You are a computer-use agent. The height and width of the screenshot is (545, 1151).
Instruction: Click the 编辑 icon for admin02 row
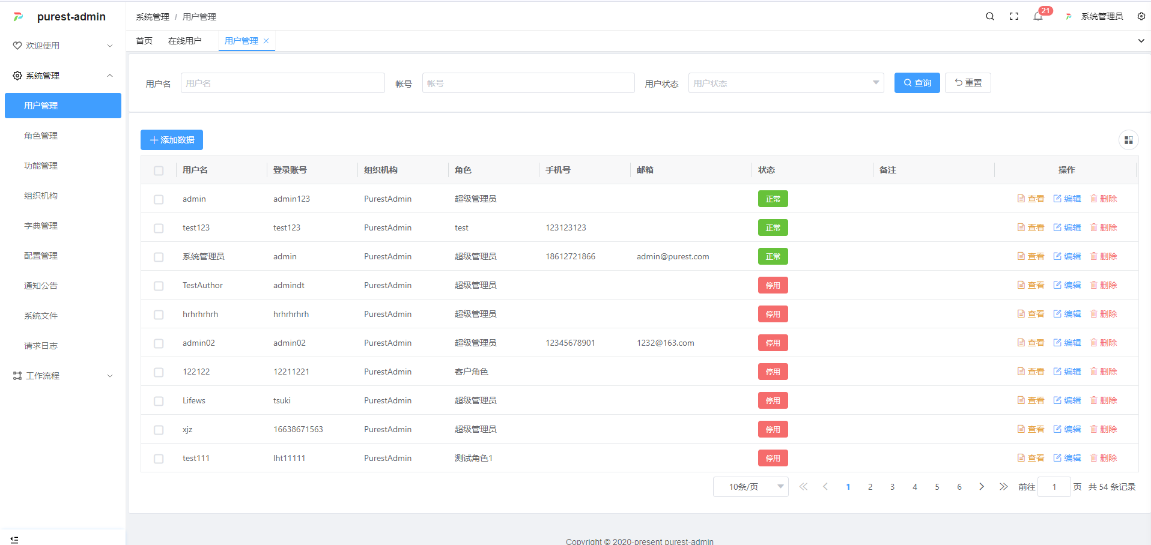pos(1057,343)
